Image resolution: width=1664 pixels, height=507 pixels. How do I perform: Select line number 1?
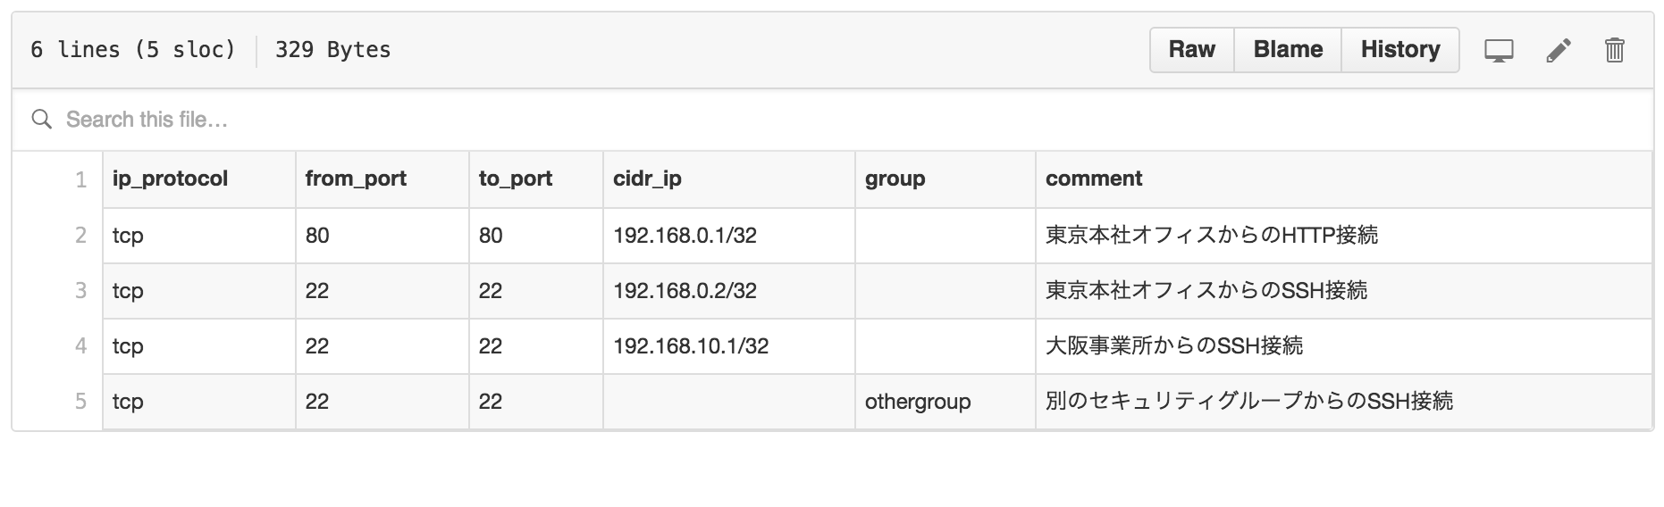[x=80, y=179]
